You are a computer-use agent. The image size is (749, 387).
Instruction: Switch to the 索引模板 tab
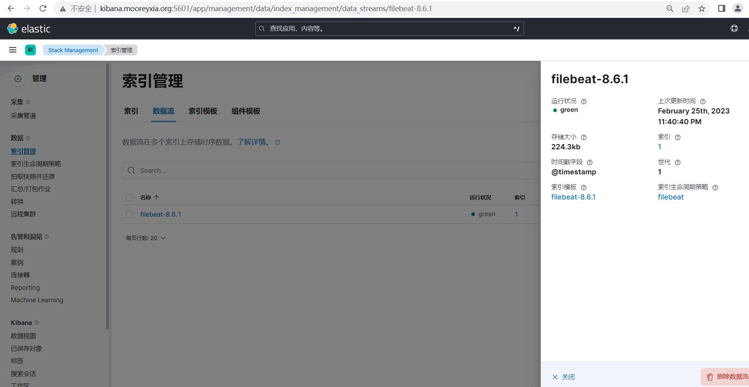click(203, 111)
